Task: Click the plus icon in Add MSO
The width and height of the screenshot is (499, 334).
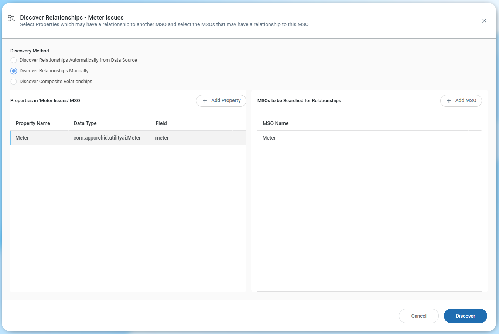Action: [449, 101]
